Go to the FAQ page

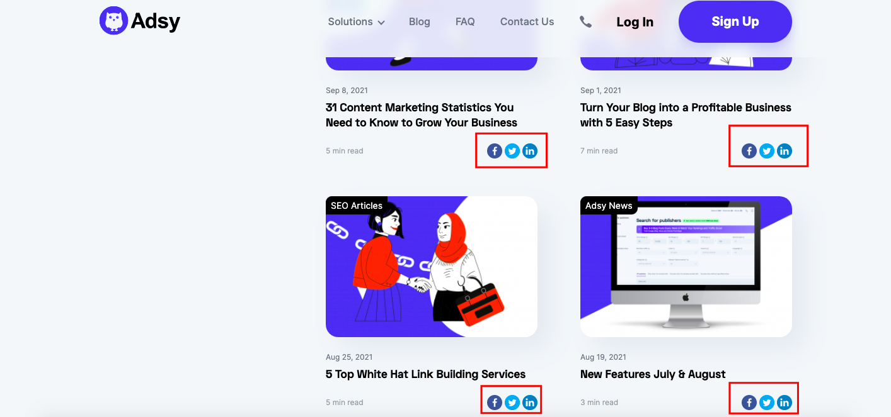(x=465, y=22)
